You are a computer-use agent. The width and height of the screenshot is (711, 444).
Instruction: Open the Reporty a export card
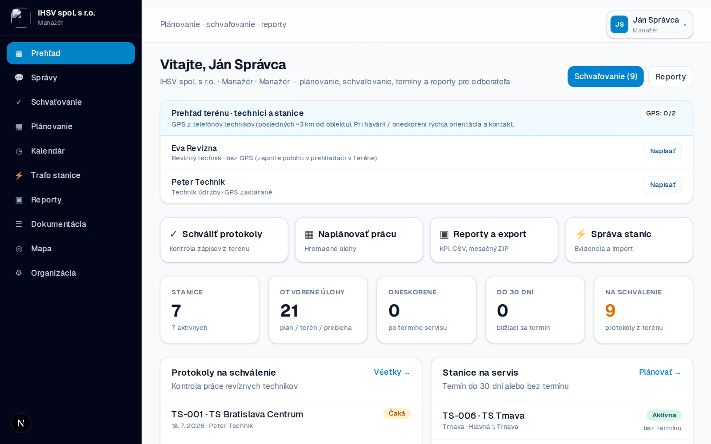494,240
